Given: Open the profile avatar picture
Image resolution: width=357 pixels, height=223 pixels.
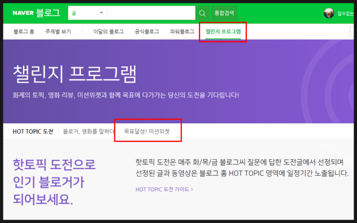Looking at the screenshot, I should pos(329,13).
